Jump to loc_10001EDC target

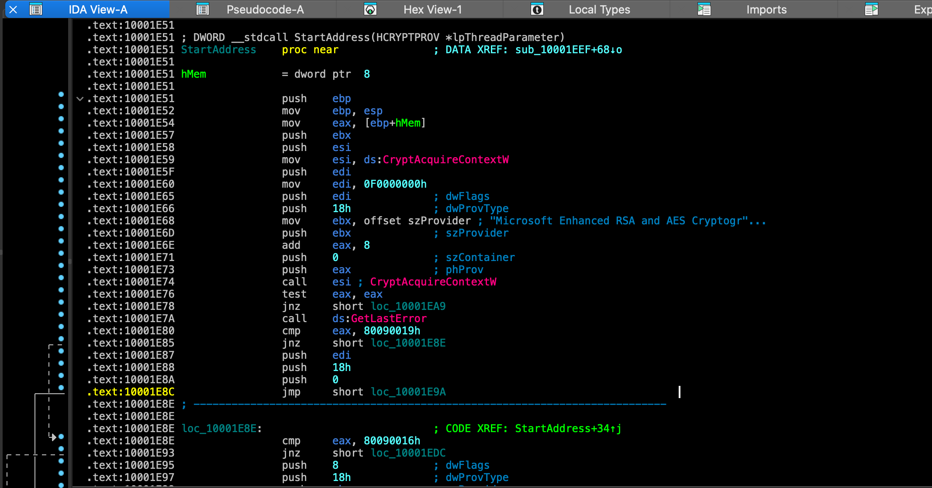[408, 453]
